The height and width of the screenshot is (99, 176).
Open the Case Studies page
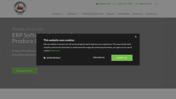(x=123, y=14)
